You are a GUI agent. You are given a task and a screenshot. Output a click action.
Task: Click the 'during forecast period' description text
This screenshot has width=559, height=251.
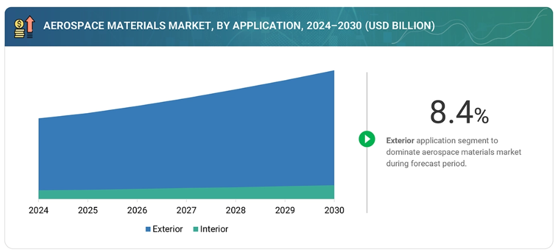426,164
